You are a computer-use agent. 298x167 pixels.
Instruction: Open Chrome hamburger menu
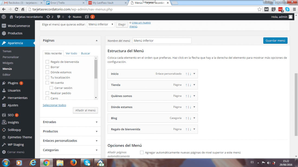pos(294,9)
